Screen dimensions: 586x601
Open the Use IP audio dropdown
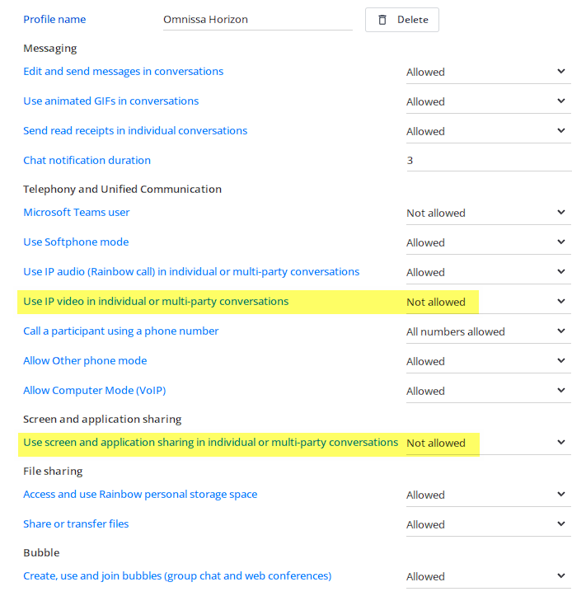point(489,273)
